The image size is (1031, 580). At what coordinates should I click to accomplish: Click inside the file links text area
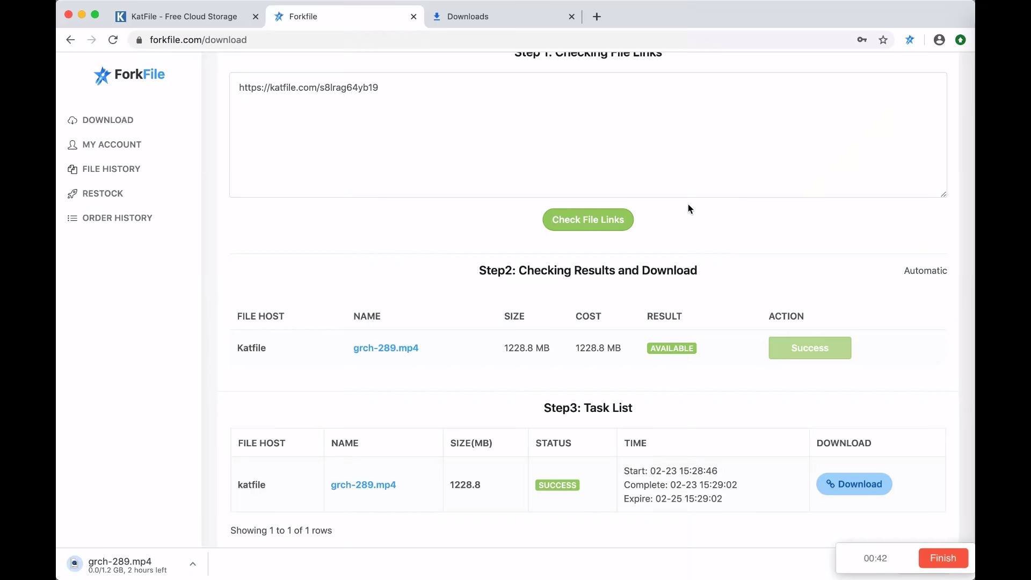[588, 135]
